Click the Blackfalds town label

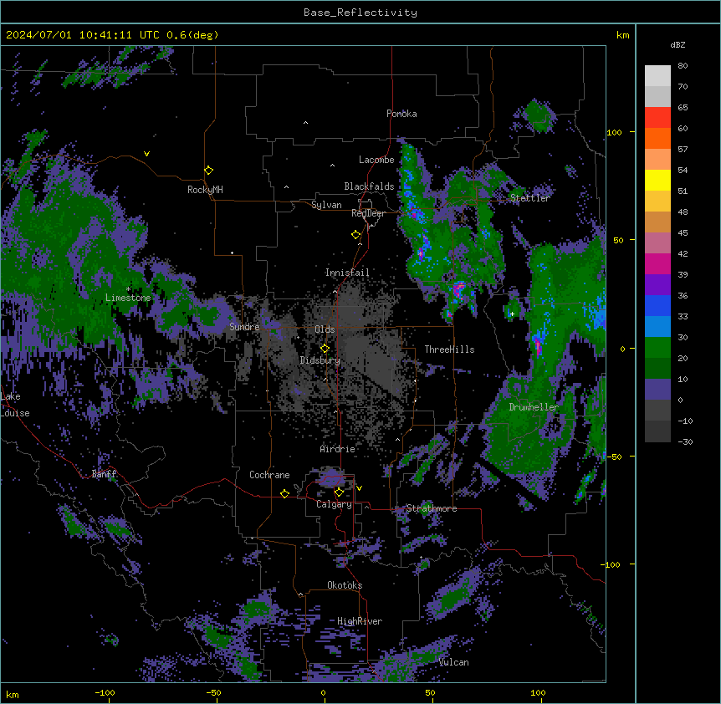(369, 186)
